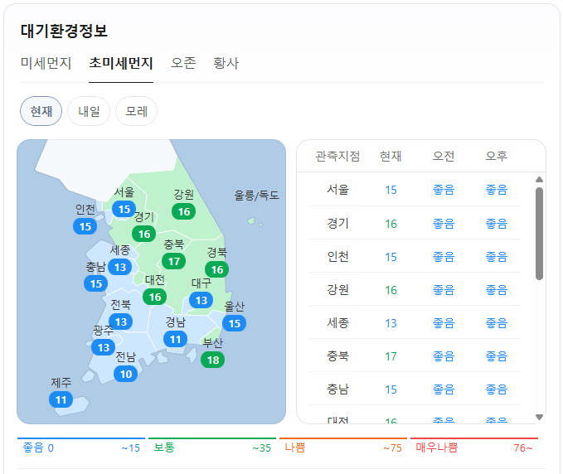Click the 전남 map badge 10
Viewport: 563px width, 474px height.
click(x=126, y=374)
